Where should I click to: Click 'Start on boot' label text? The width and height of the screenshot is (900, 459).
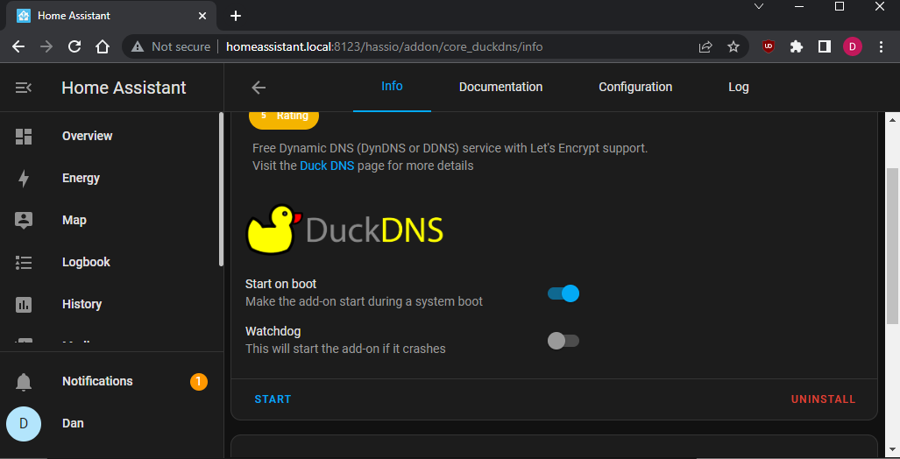(x=280, y=284)
